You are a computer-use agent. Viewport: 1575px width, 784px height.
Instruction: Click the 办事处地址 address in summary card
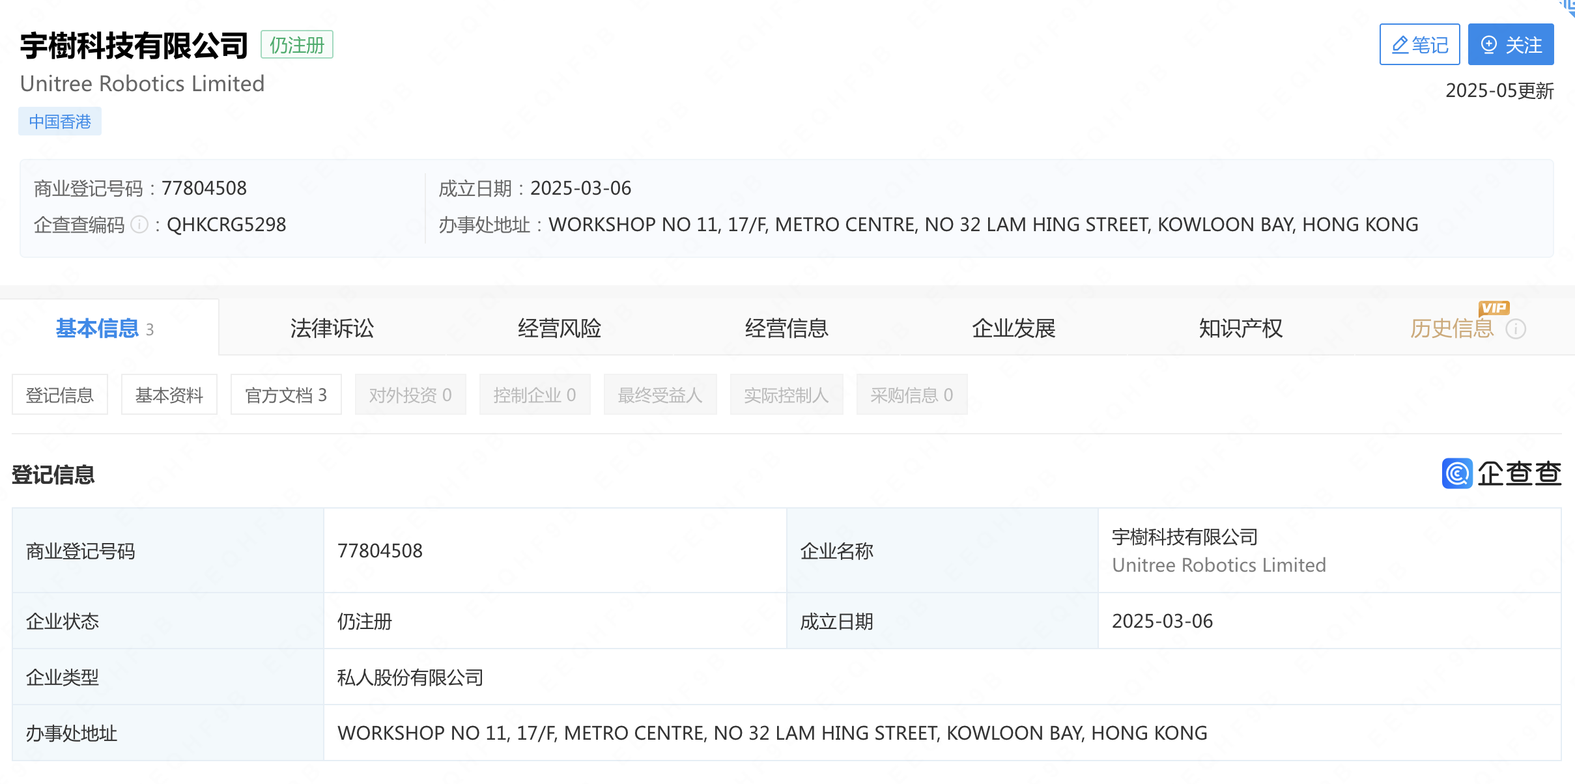[x=983, y=225]
